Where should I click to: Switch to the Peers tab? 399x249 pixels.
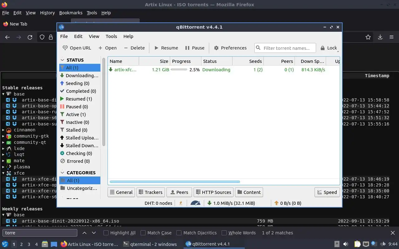click(x=179, y=192)
